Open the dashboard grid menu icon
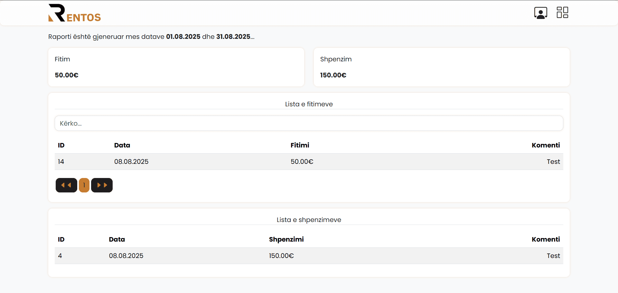 562,13
